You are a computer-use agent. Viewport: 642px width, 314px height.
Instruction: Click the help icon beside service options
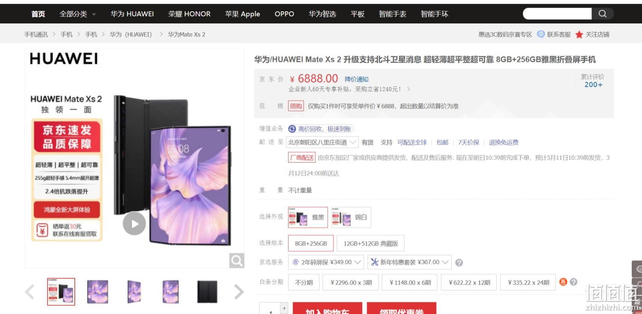(459, 263)
